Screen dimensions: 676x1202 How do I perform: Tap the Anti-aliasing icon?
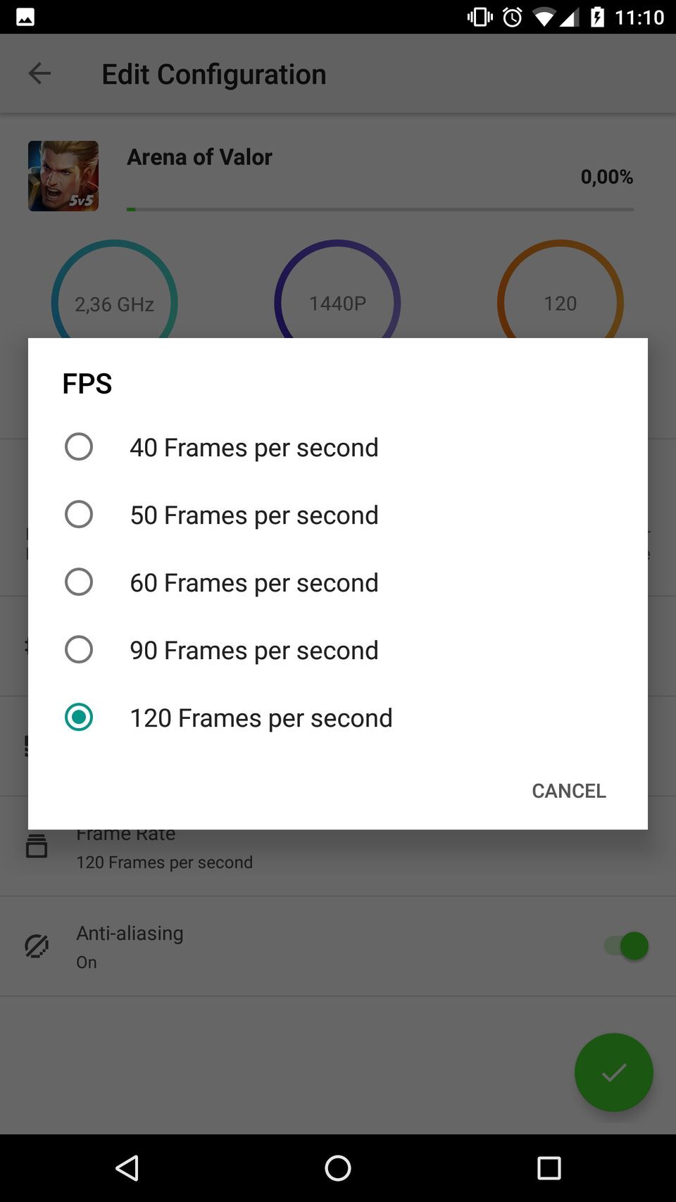[x=37, y=946]
